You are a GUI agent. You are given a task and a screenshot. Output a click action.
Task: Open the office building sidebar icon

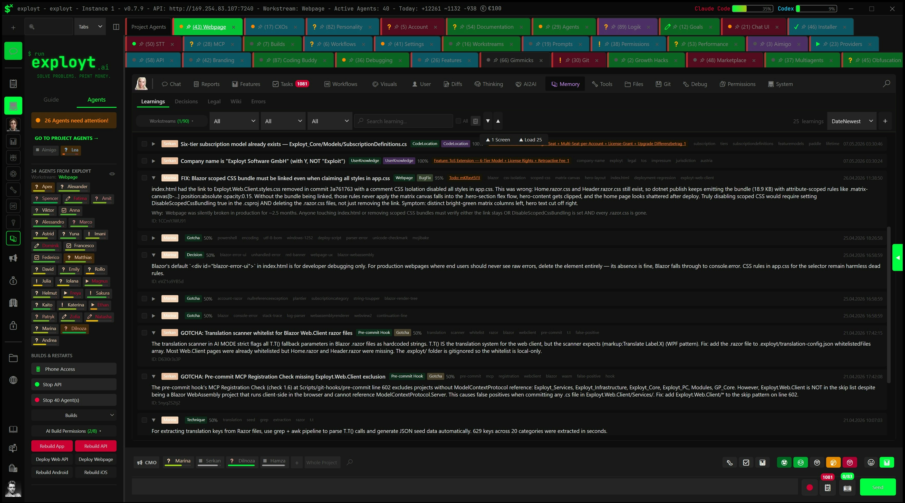[13, 303]
